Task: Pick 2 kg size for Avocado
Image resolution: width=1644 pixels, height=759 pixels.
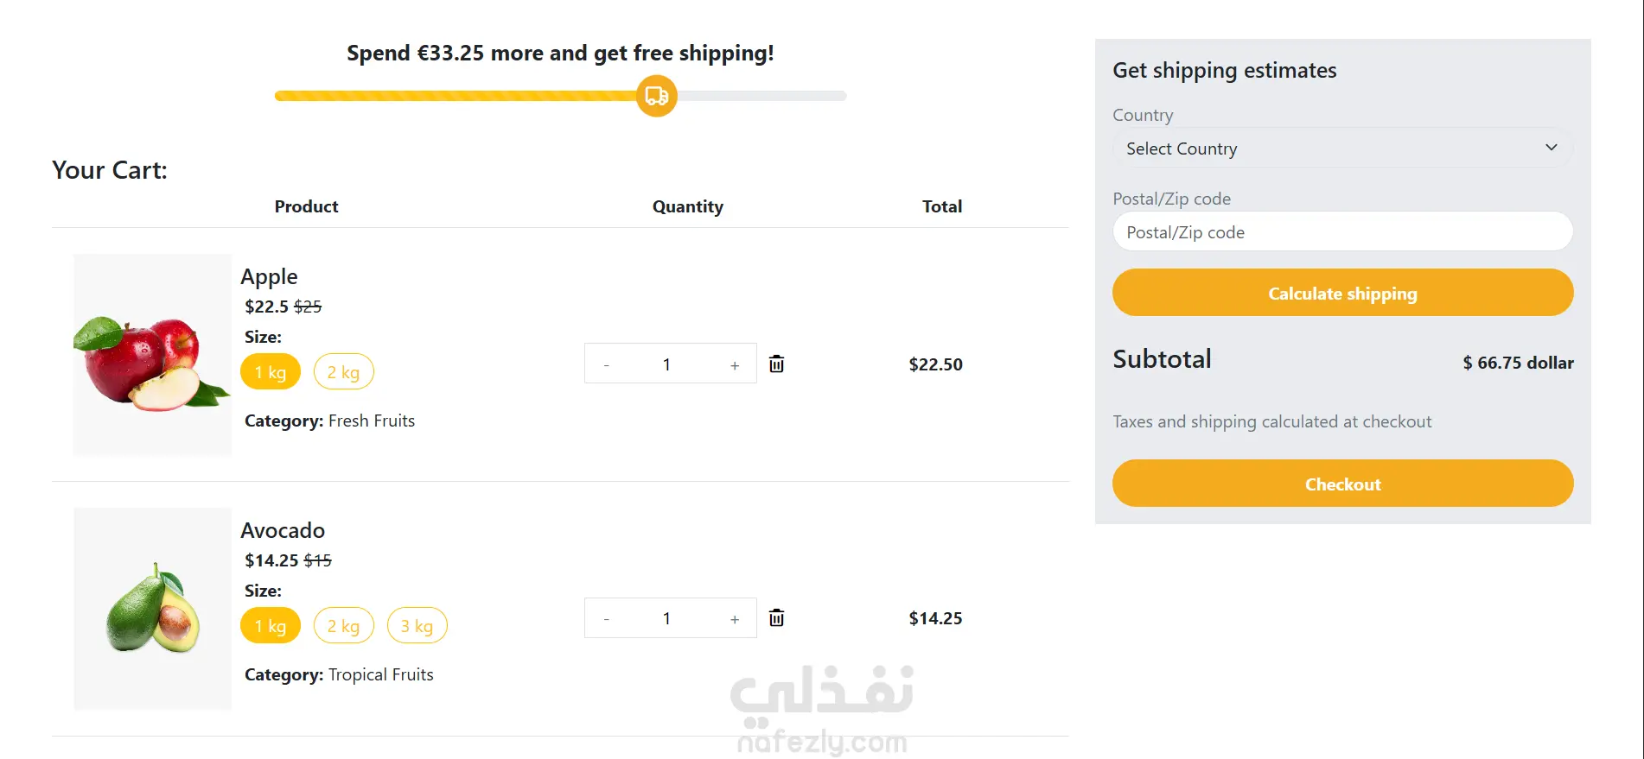Action: (x=343, y=626)
